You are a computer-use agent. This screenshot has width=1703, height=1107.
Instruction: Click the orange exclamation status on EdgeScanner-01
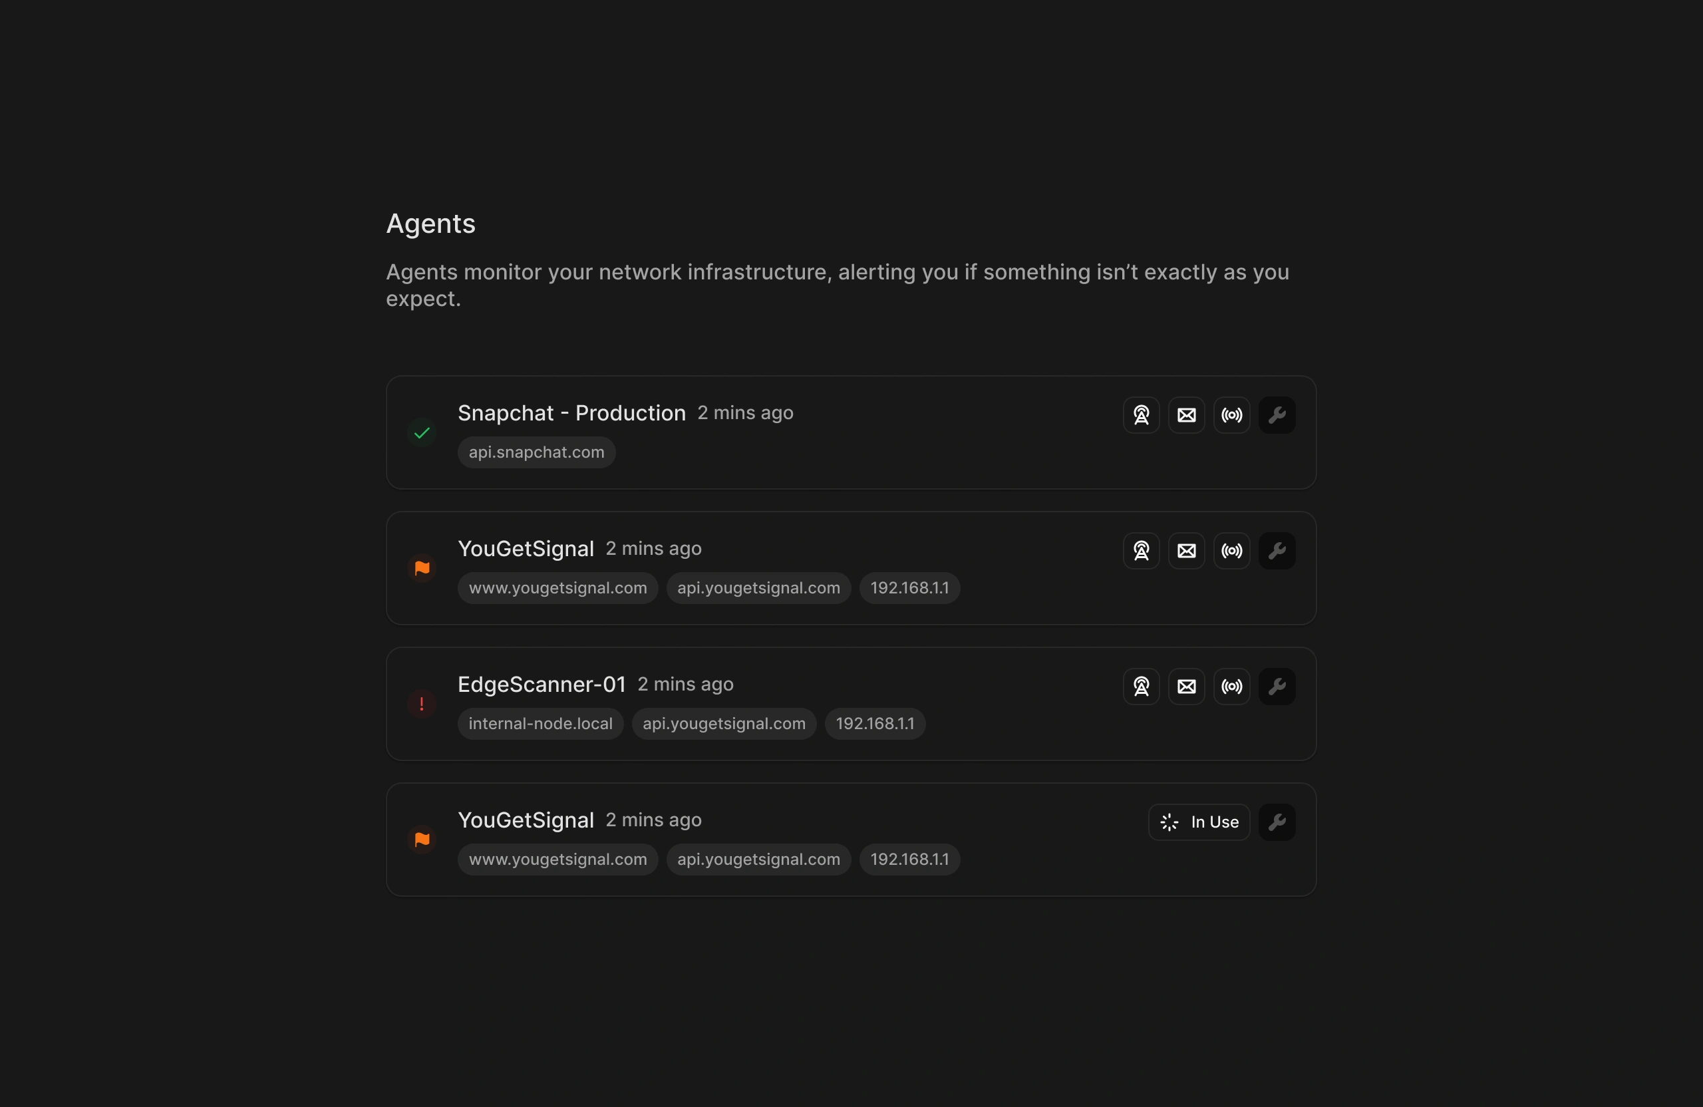(x=422, y=703)
